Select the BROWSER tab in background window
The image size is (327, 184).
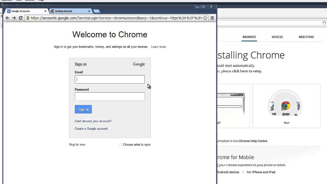249,37
